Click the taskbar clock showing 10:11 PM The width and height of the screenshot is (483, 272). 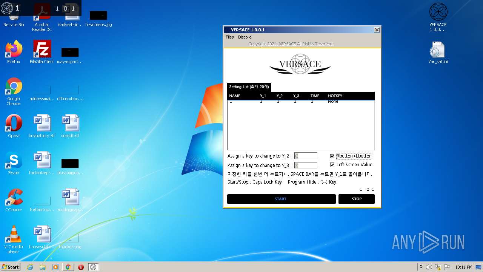pyautogui.click(x=463, y=267)
